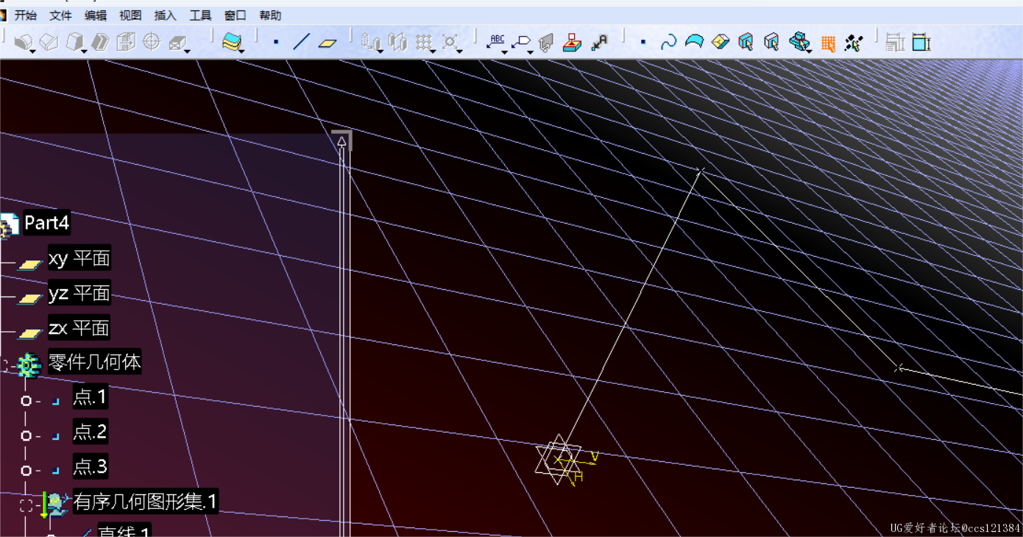Open dropdown arrow under grayed grid pattern icon
Image resolution: width=1023 pixels, height=537 pixels.
[432, 51]
